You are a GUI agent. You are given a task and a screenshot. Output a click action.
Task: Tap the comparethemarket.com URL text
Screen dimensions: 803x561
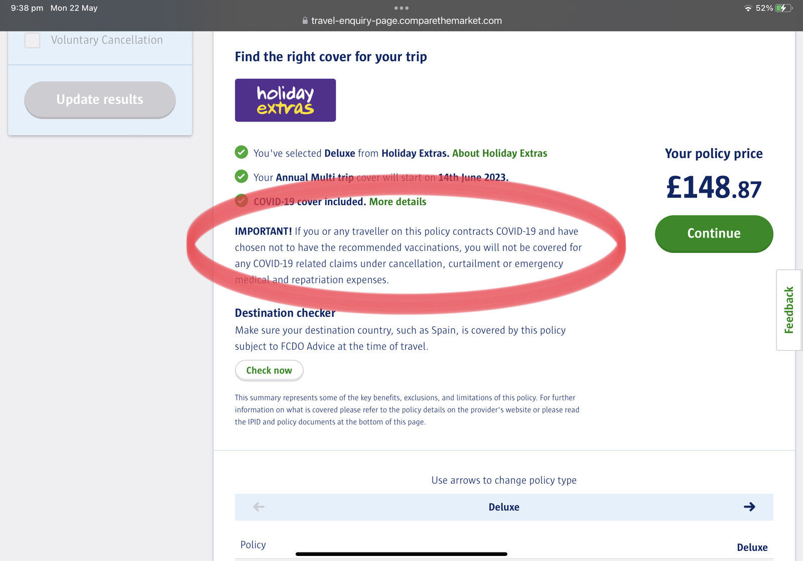pos(407,21)
